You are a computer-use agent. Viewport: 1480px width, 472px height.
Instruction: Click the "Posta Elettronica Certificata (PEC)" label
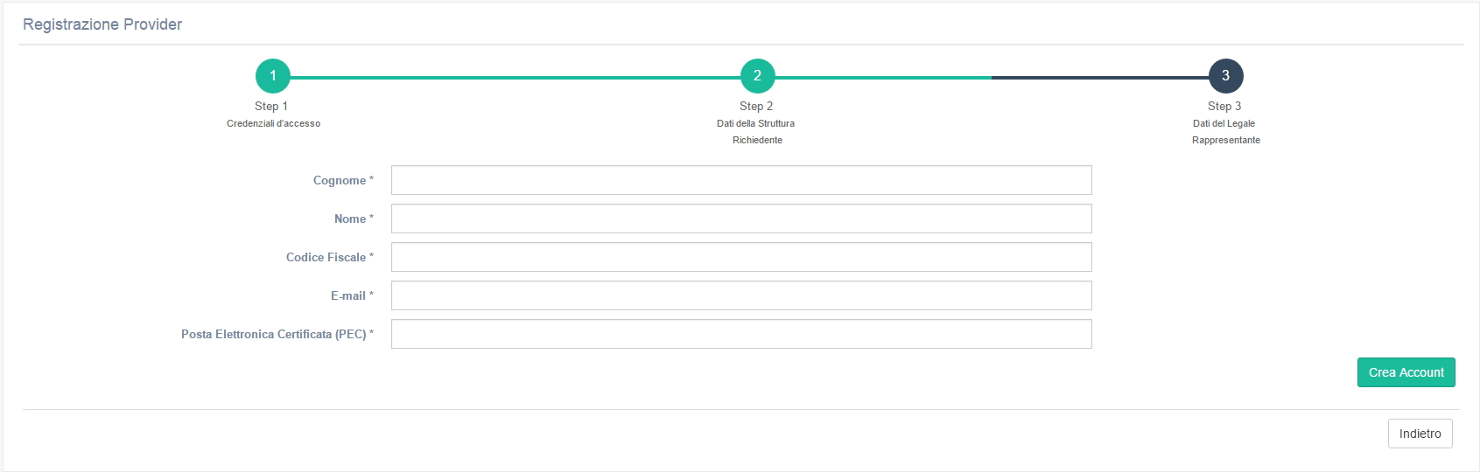(277, 334)
